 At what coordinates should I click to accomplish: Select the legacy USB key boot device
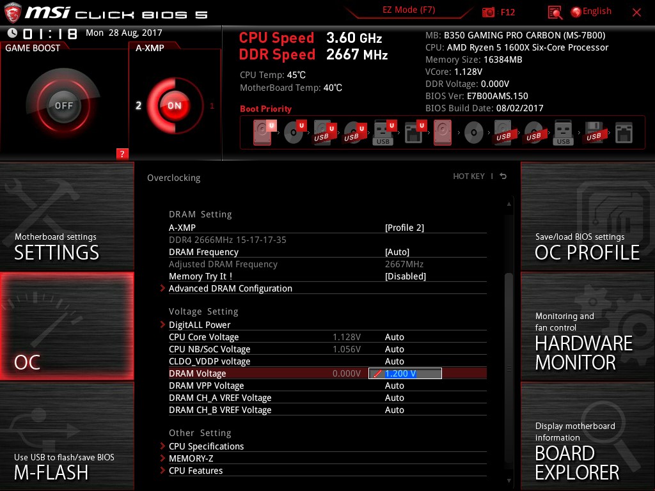pyautogui.click(x=563, y=132)
